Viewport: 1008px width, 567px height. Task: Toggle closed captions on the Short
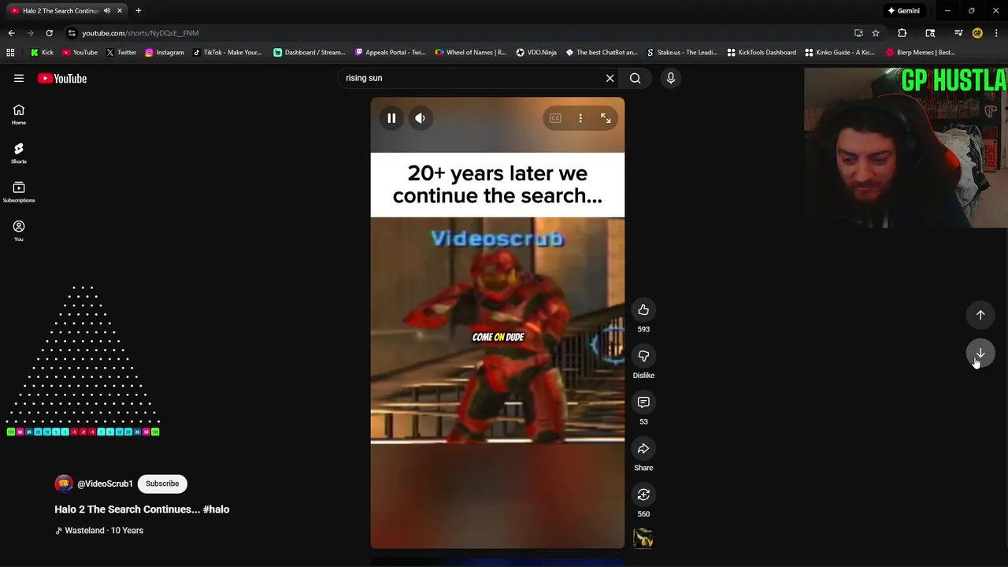(555, 118)
